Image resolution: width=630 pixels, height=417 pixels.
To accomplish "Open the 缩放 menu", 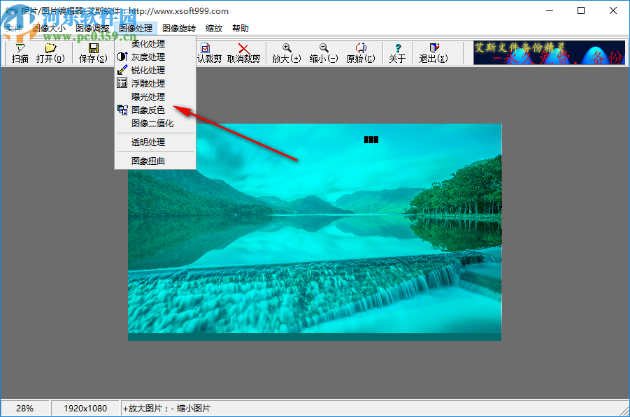I will coord(214,28).
